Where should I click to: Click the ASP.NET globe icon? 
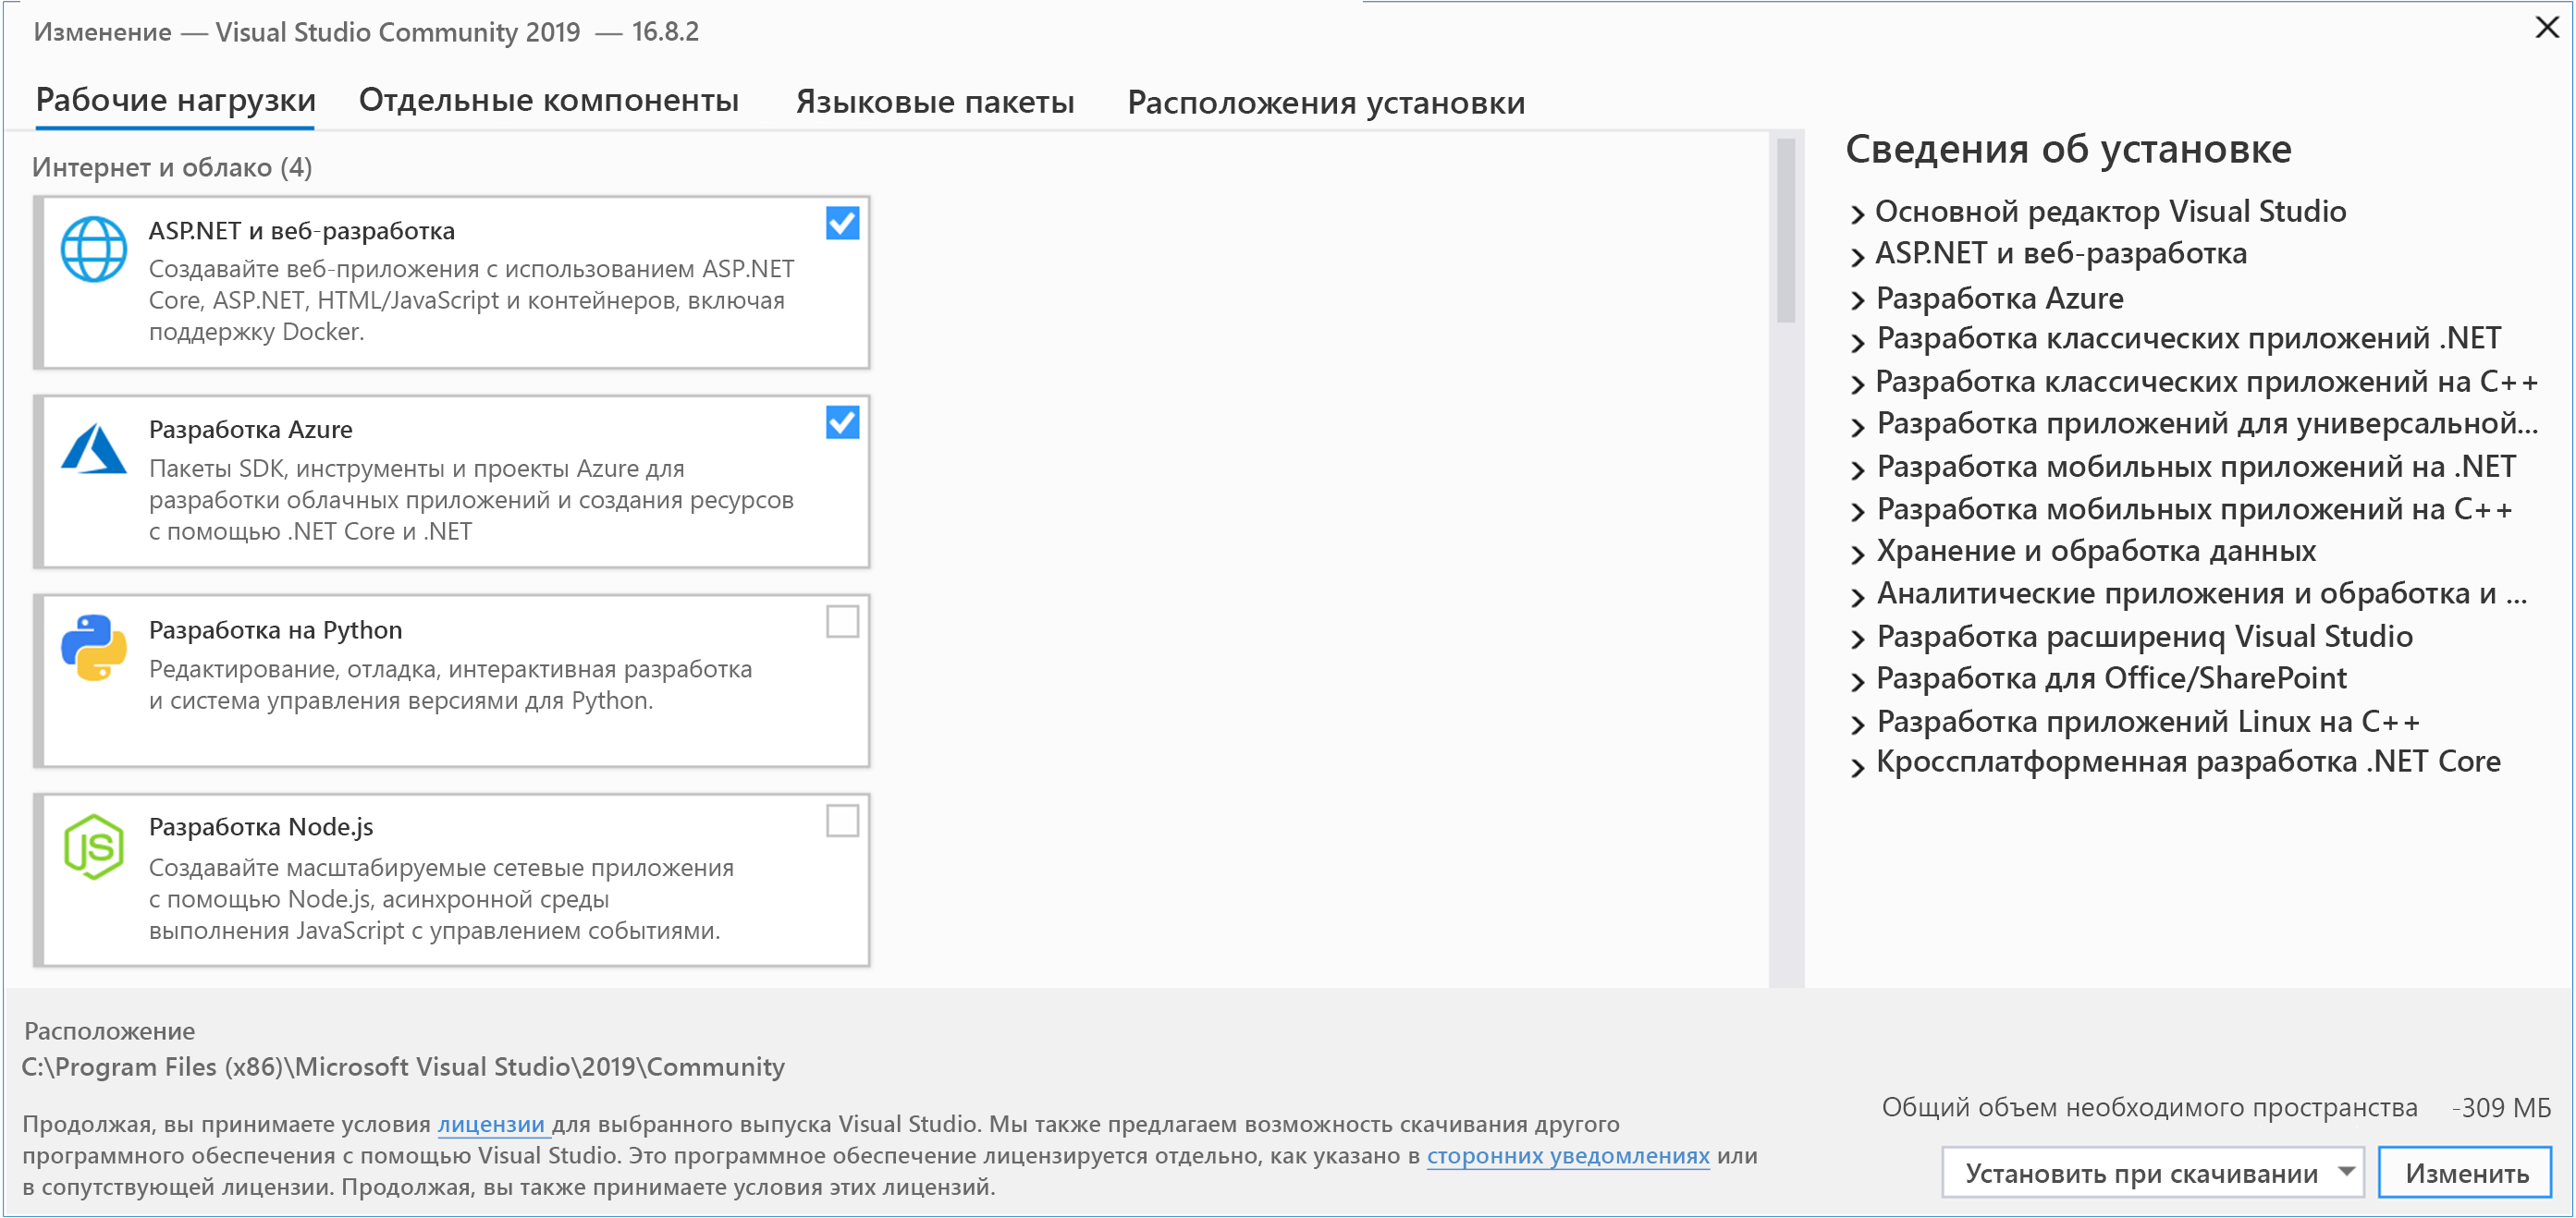pyautogui.click(x=94, y=249)
